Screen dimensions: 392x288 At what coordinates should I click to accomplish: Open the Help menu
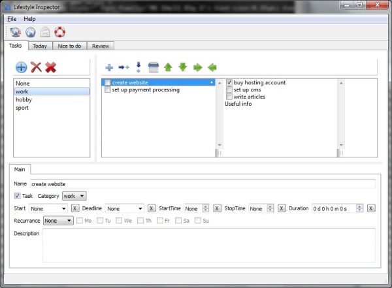29,19
